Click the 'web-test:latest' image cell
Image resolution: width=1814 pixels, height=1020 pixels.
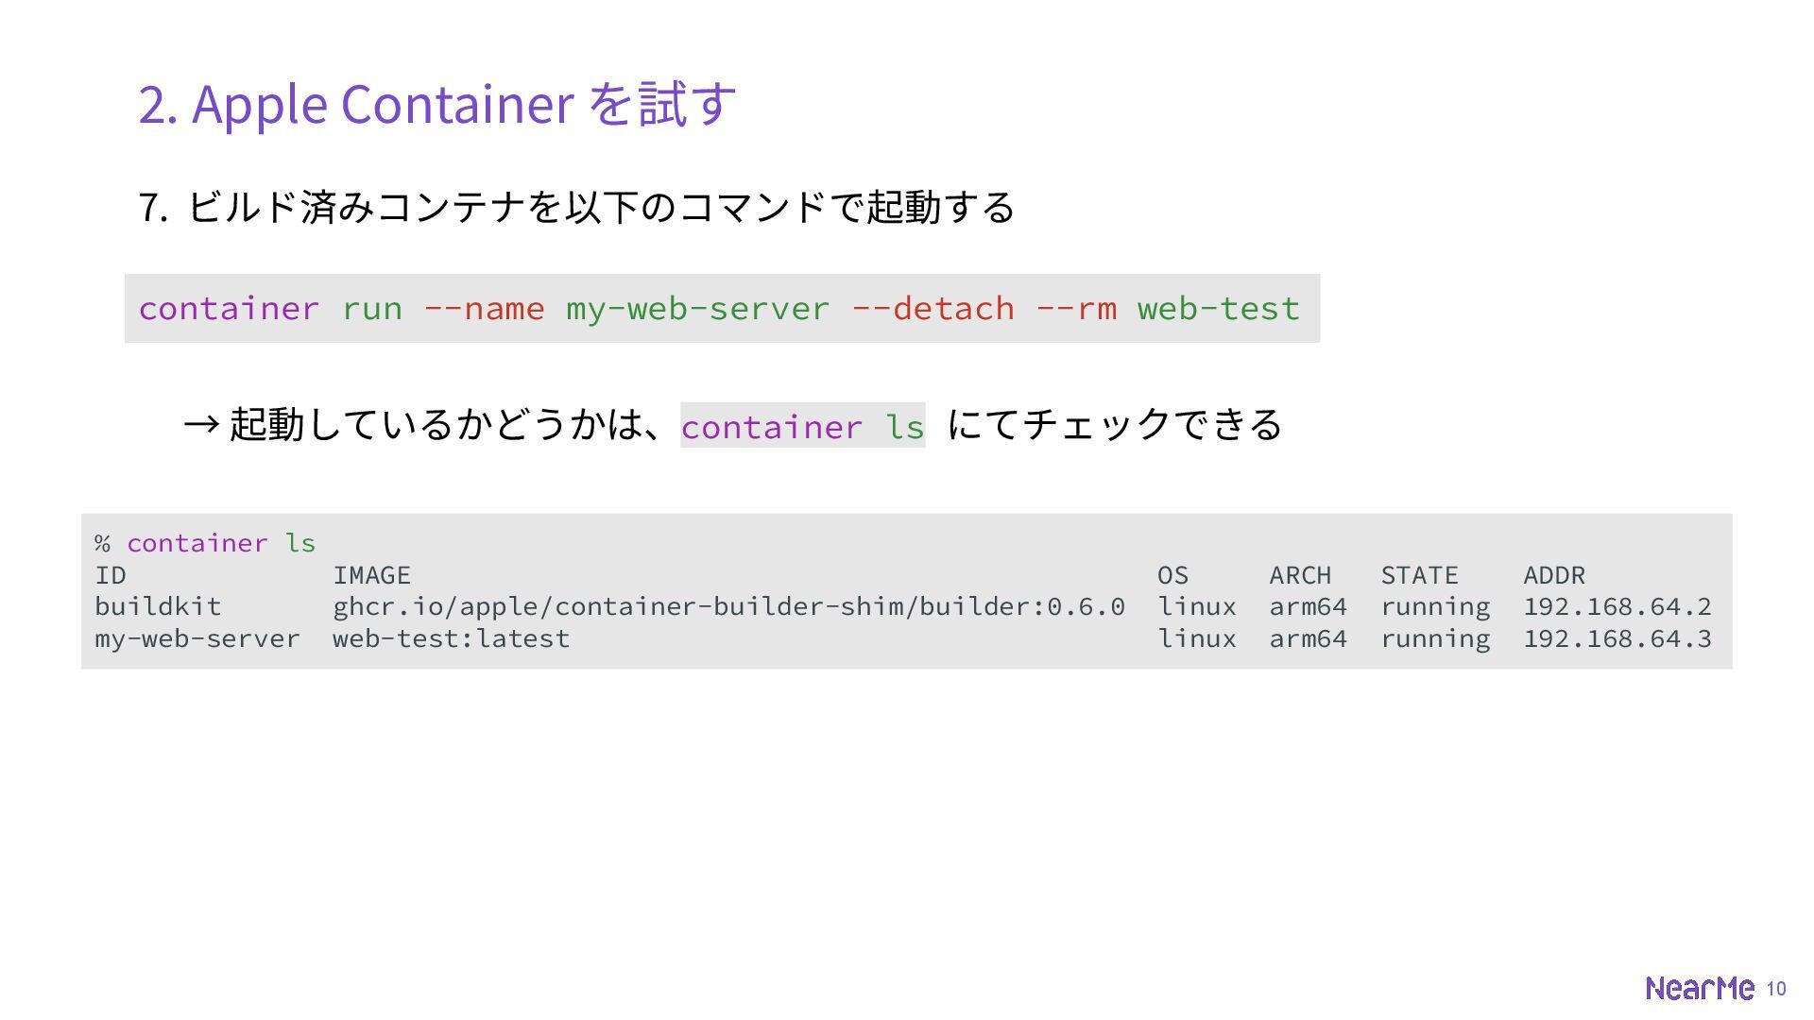(x=451, y=638)
